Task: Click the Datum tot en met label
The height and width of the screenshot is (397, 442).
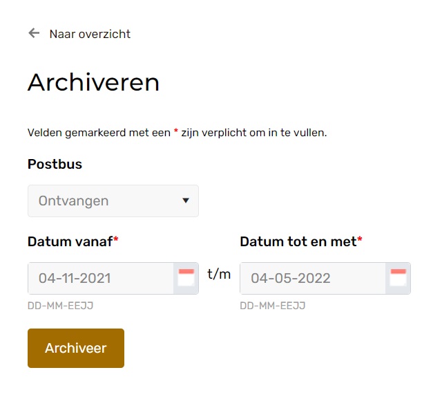Action: click(298, 241)
